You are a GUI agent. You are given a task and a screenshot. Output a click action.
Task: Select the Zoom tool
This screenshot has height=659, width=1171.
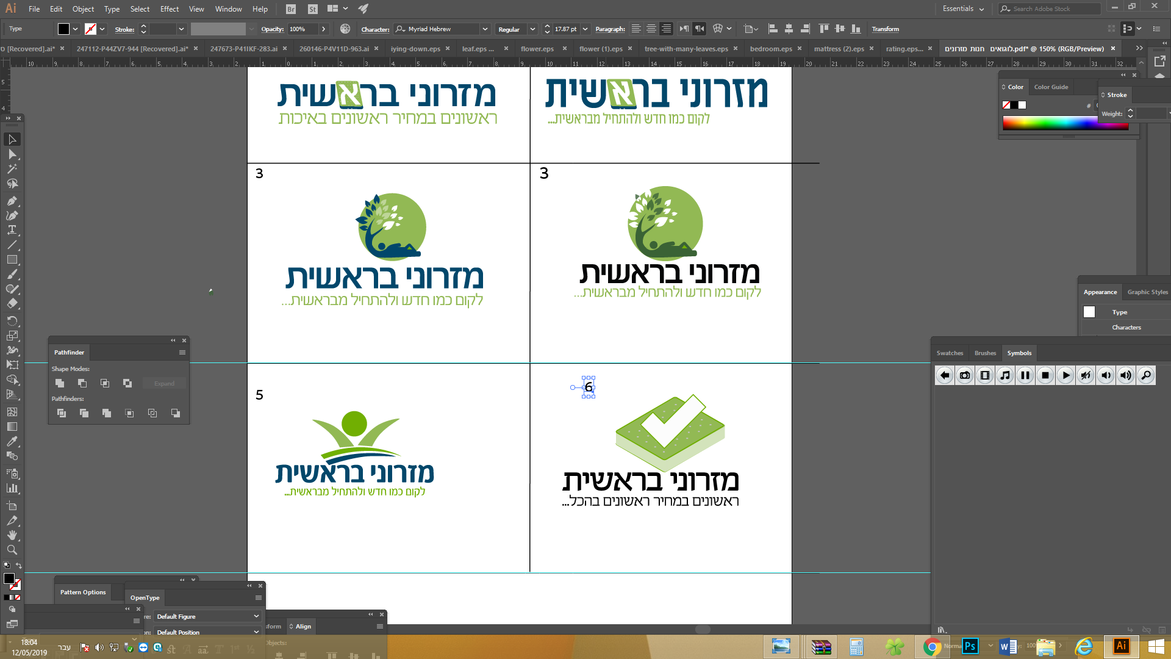point(12,550)
